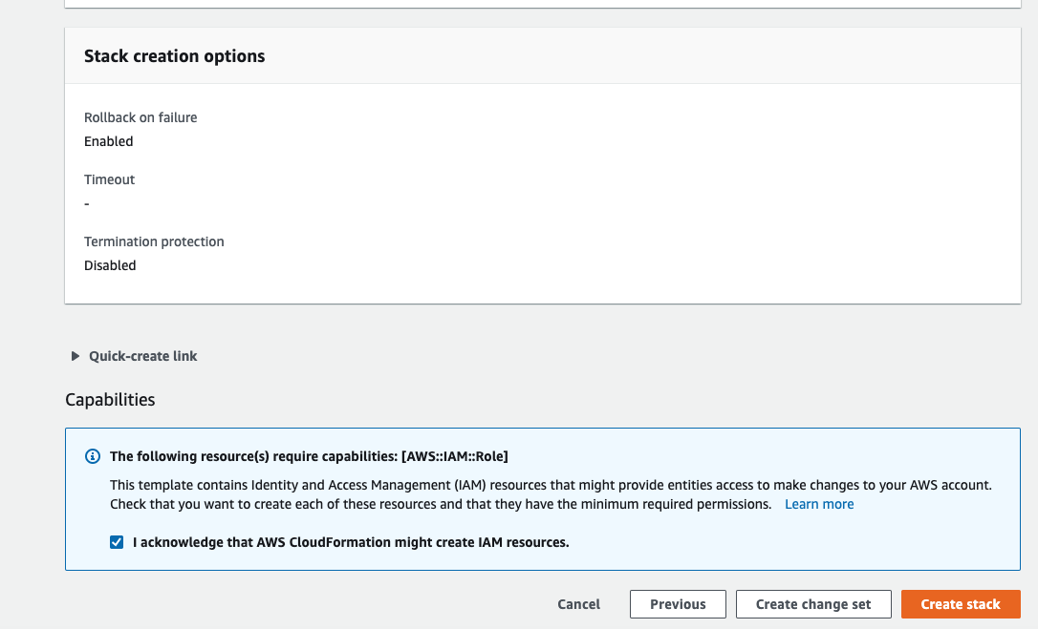Click the dash value under Timeout

87,203
